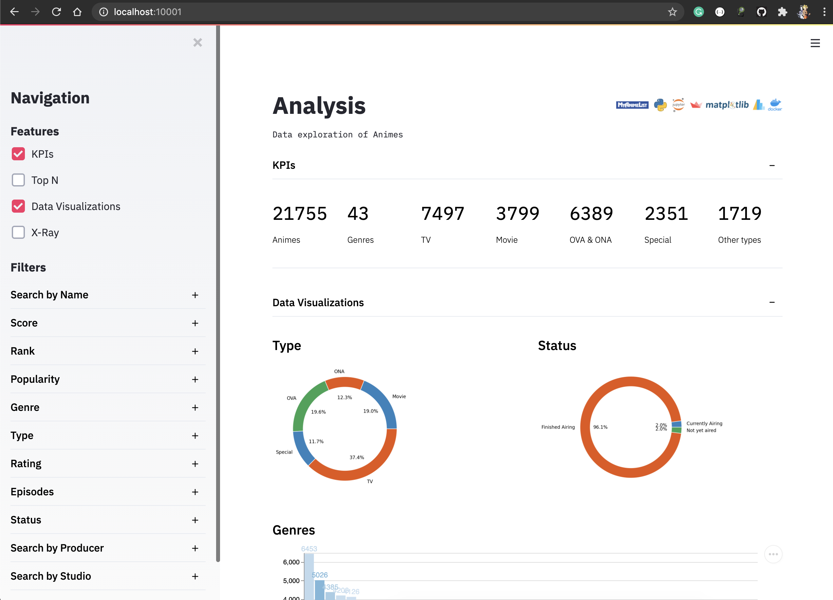This screenshot has height=600, width=833.
Task: Open the Genres chart options menu
Action: pyautogui.click(x=773, y=555)
